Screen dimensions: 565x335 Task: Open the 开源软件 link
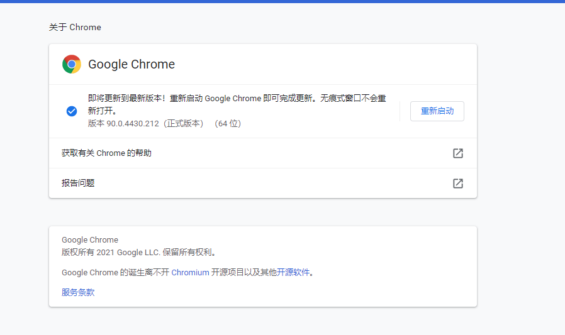[293, 272]
